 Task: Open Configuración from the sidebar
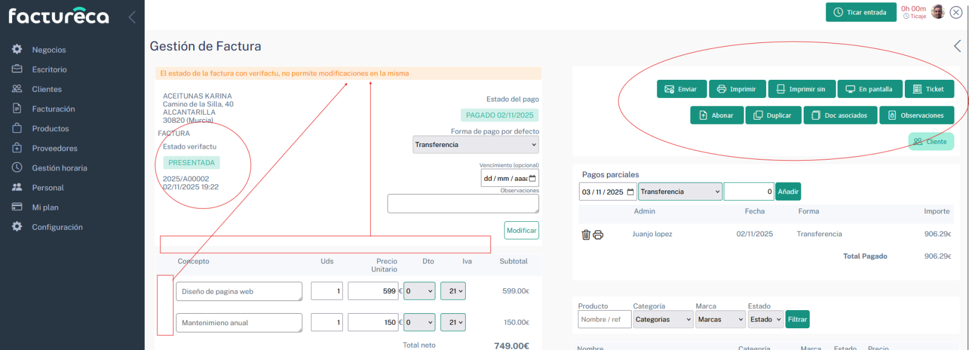(57, 227)
